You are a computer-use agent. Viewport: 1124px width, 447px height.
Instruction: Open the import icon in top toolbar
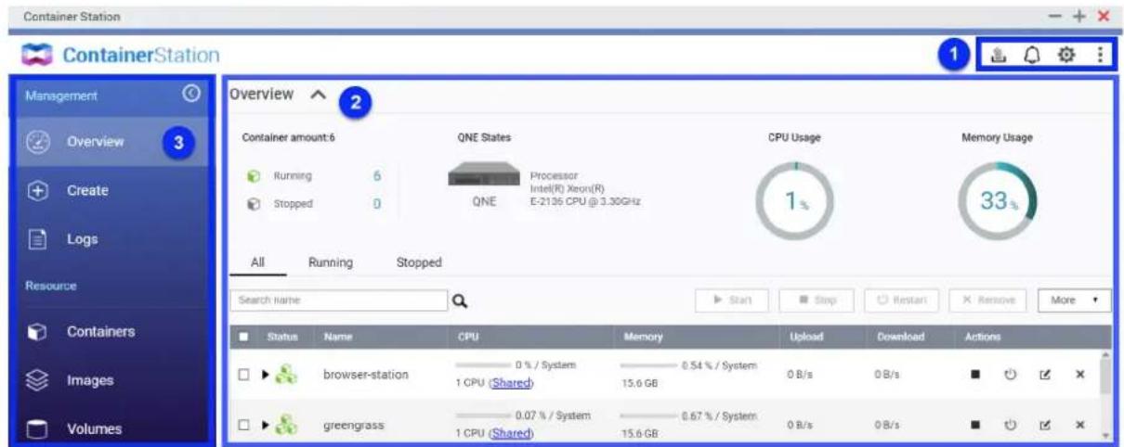pyautogui.click(x=999, y=56)
